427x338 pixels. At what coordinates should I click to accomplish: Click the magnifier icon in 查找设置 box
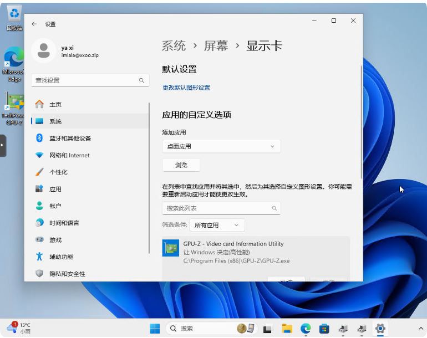point(141,80)
